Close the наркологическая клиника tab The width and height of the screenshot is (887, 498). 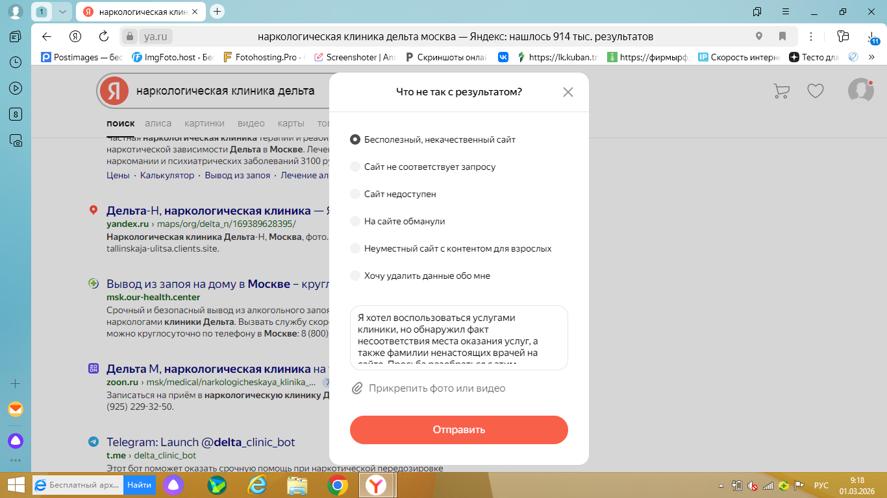(x=194, y=12)
